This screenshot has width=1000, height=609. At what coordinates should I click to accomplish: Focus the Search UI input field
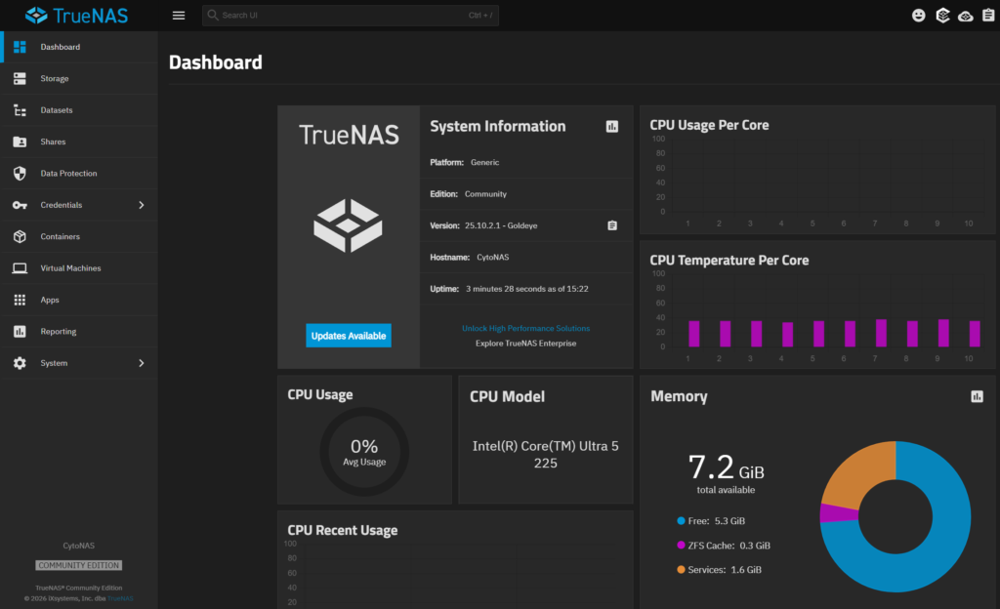click(351, 16)
